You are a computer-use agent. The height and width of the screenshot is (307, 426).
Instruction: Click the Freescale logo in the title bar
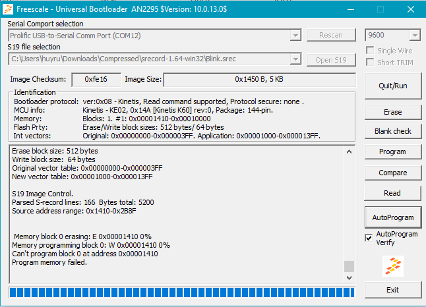[8, 9]
